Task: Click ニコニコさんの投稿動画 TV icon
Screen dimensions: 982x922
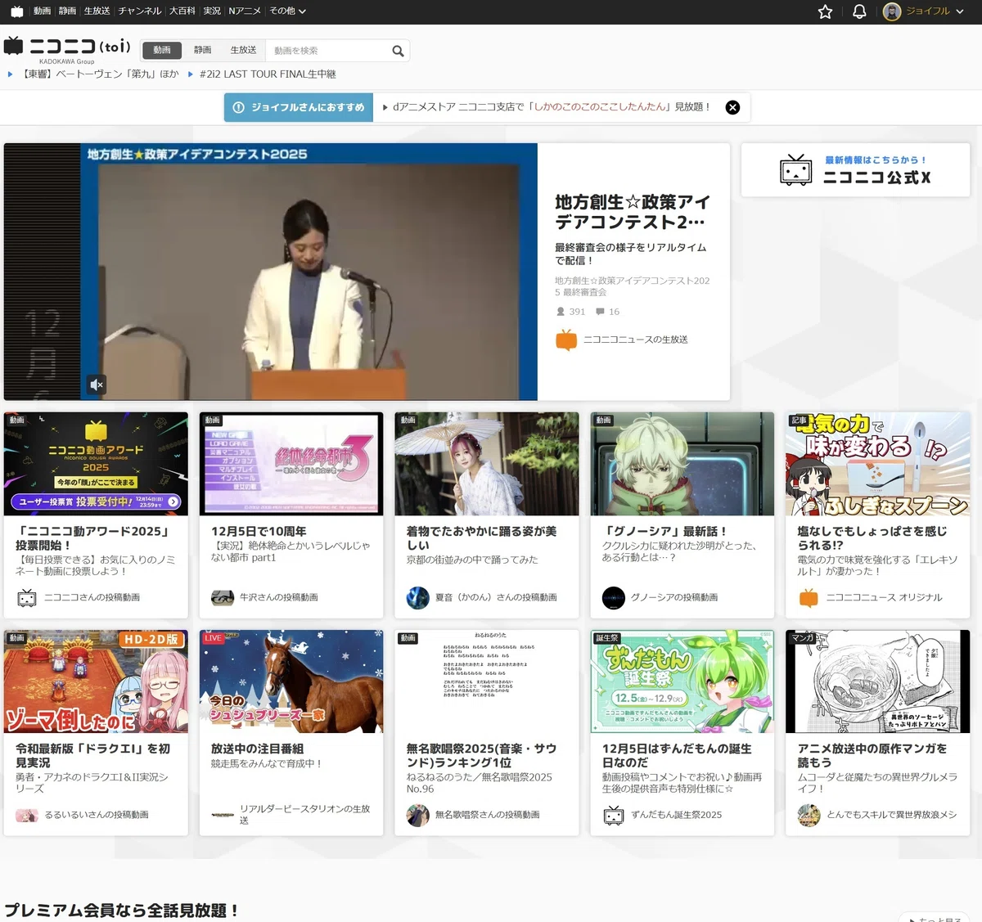Action: pyautogui.click(x=27, y=598)
